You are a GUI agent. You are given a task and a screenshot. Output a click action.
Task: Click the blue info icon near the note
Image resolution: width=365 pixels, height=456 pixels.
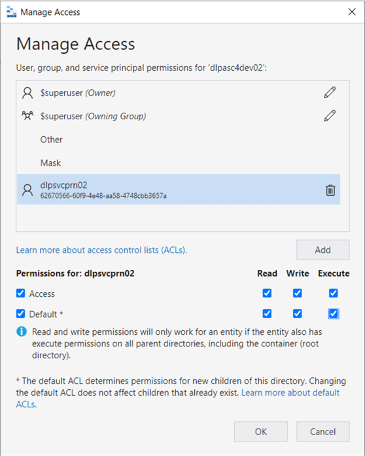22,332
